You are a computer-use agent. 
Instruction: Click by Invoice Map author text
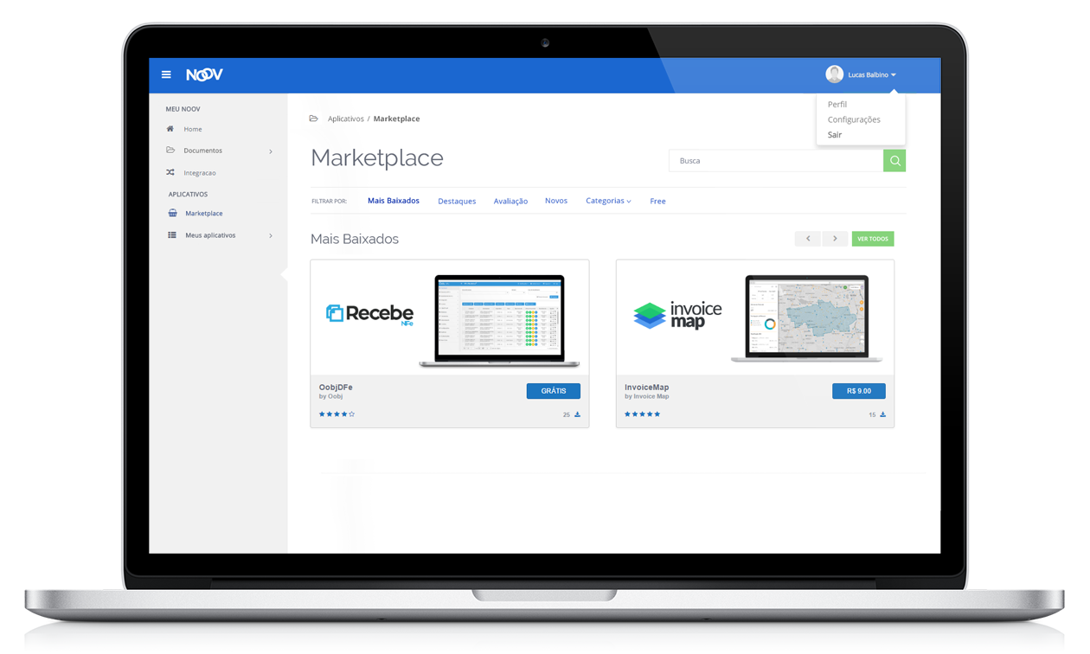(x=647, y=396)
